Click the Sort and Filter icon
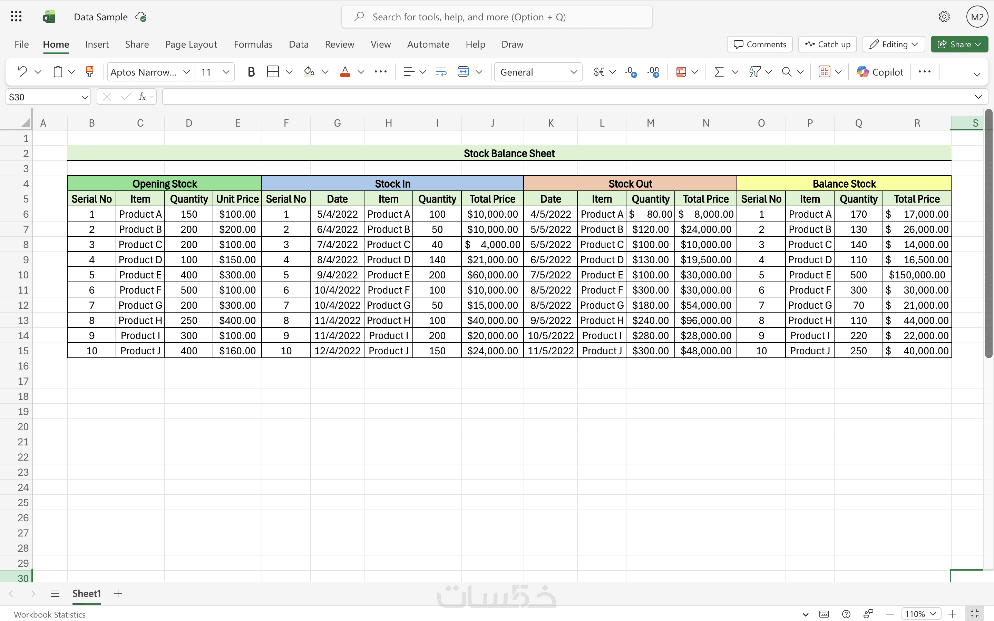Screen dimensions: 994x621 click(x=754, y=72)
